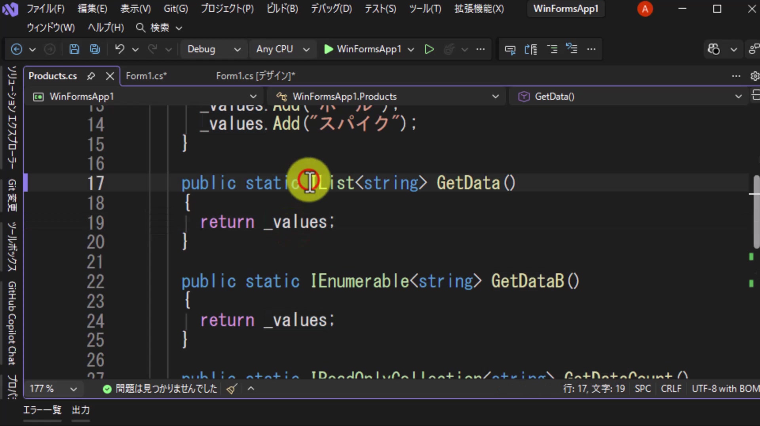Click the GetDataB method name in code
Image resolution: width=760 pixels, height=426 pixels.
coord(528,281)
